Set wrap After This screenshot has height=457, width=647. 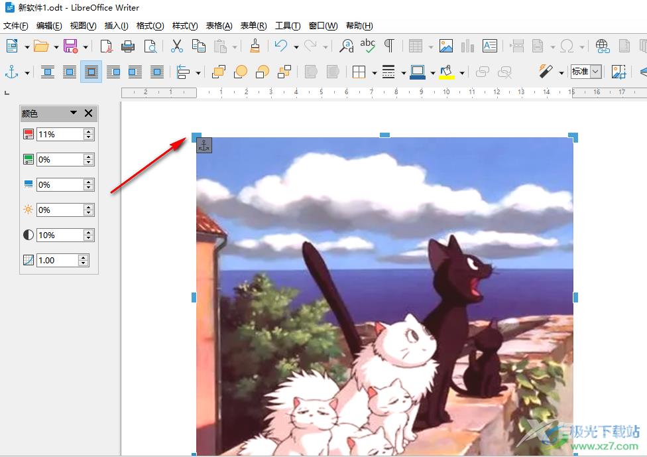pyautogui.click(x=135, y=72)
